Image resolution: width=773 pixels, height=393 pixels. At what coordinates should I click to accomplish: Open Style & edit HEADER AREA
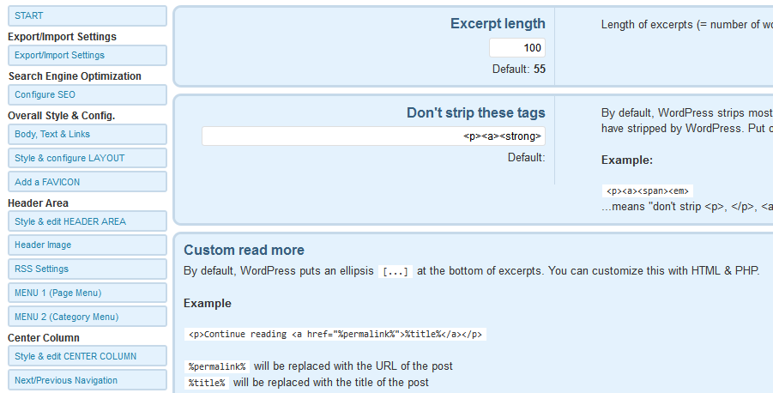tap(88, 221)
